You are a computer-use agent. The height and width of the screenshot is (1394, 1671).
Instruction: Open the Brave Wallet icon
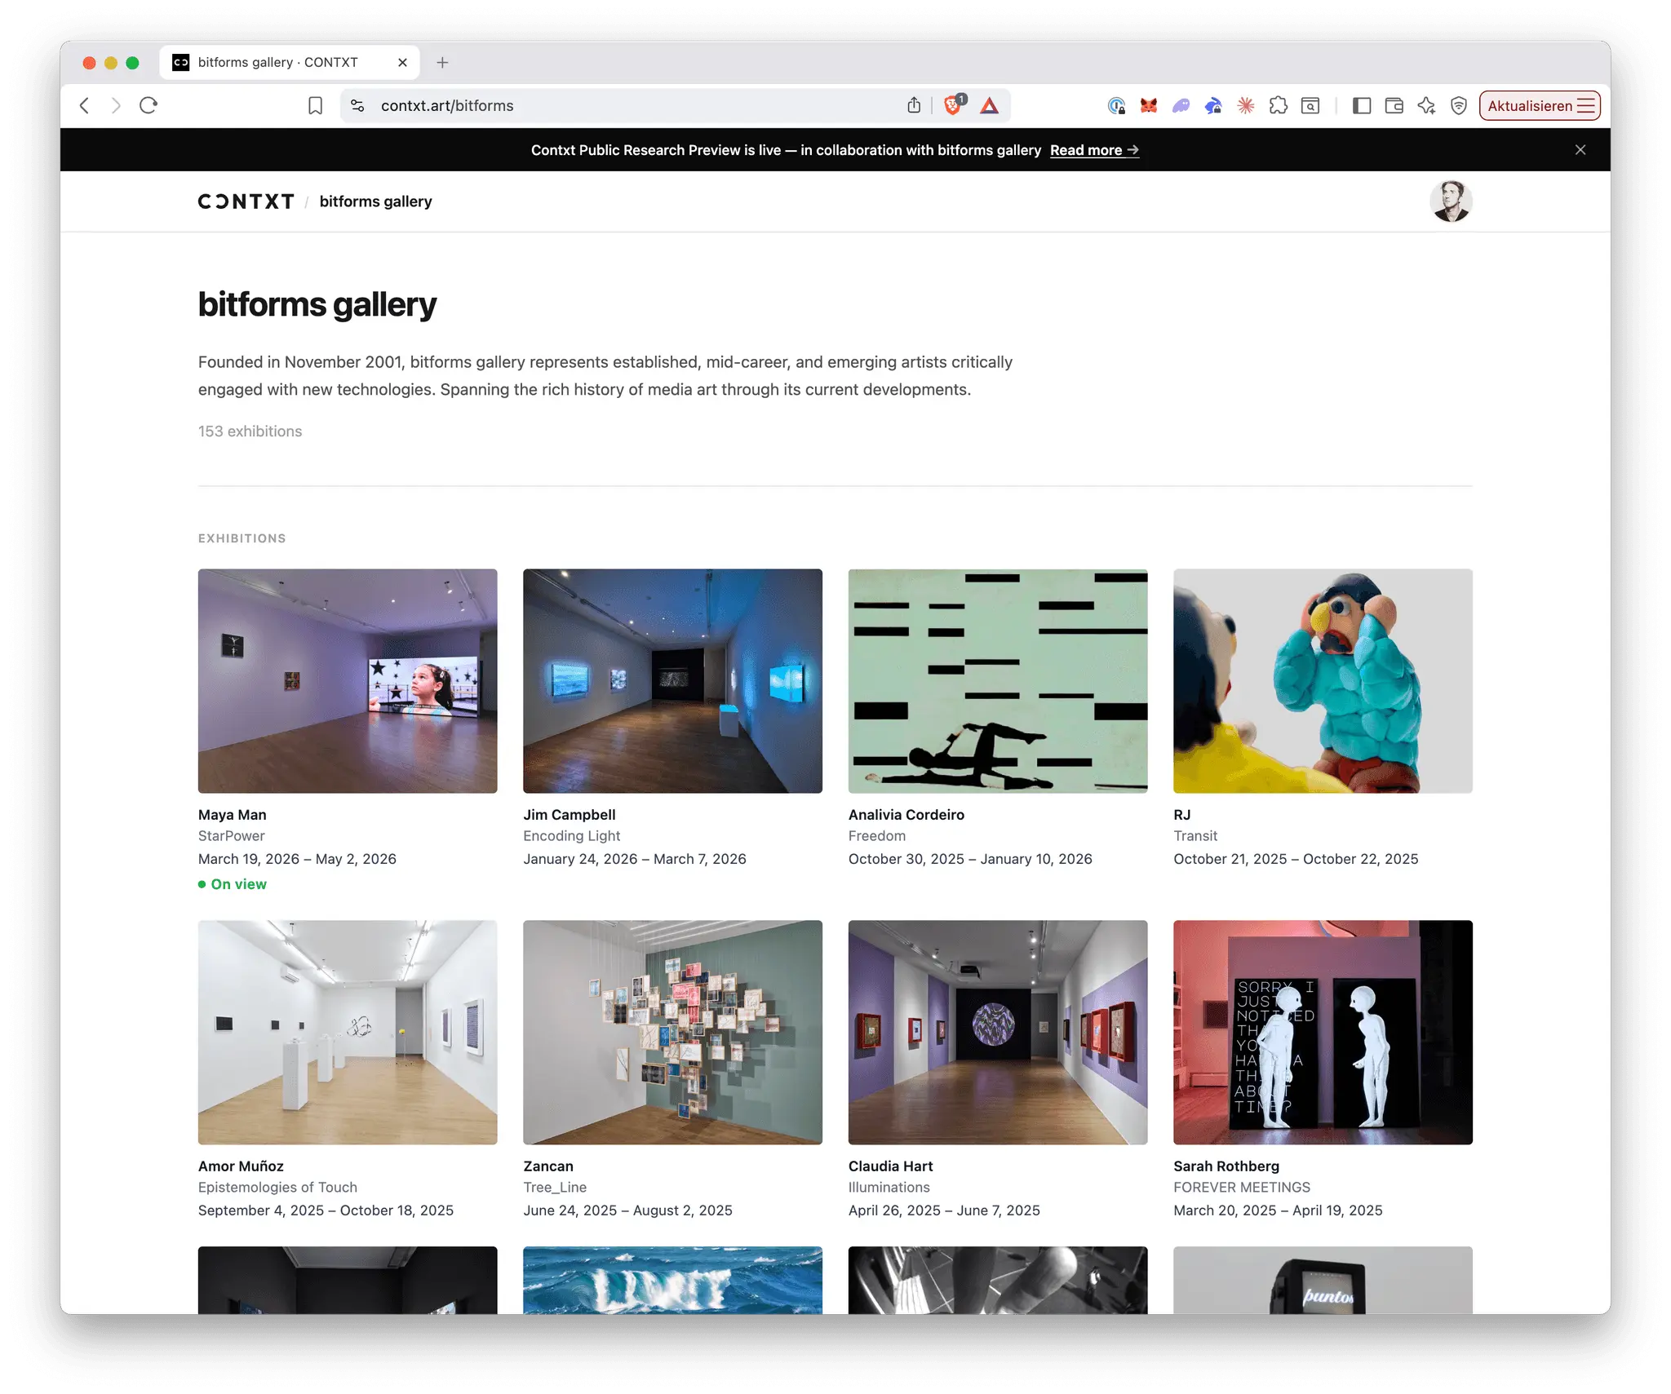pos(1394,105)
